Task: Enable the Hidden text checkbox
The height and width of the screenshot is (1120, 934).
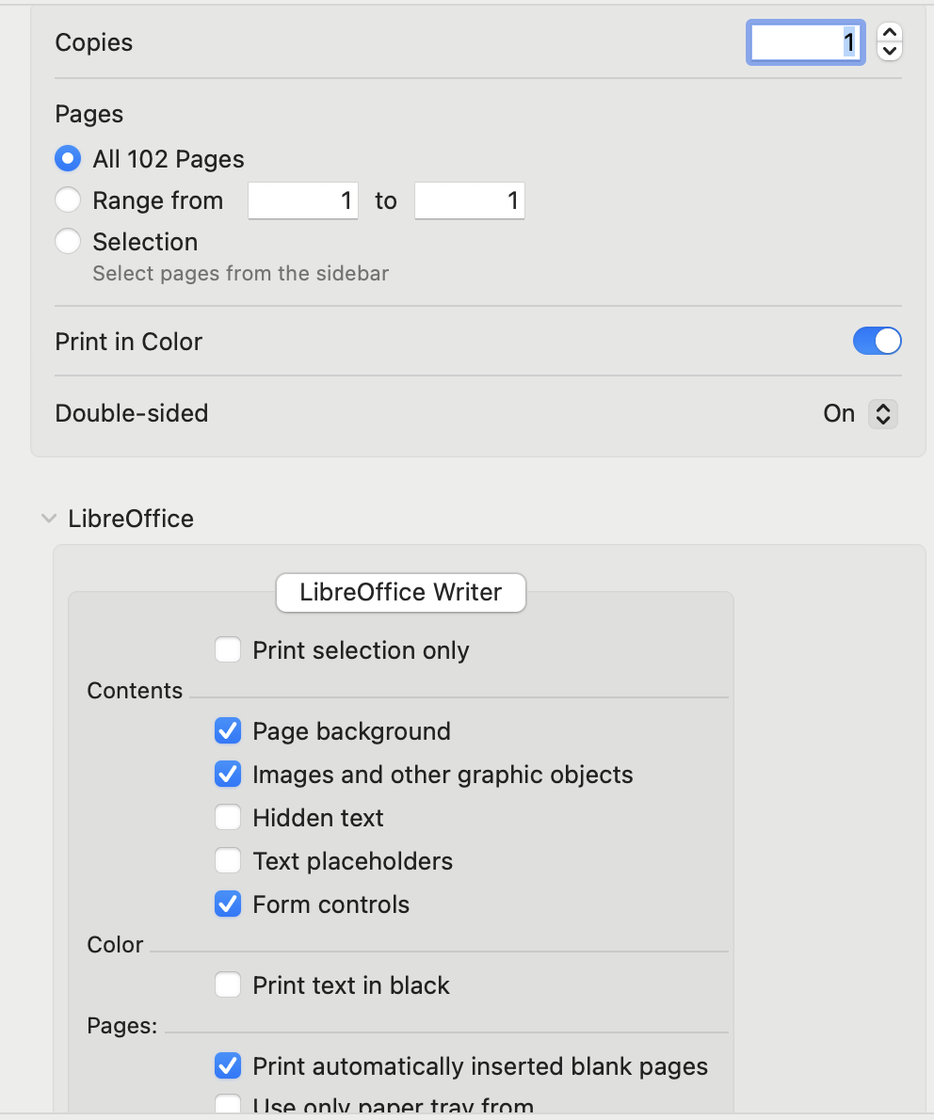Action: tap(228, 818)
